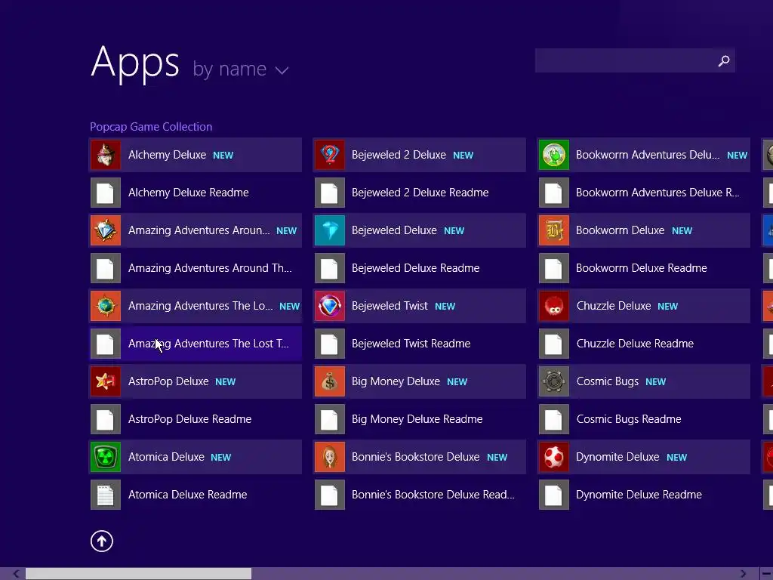
Task: Open Chuzzle Deluxe red fuzzball icon
Action: pos(554,306)
